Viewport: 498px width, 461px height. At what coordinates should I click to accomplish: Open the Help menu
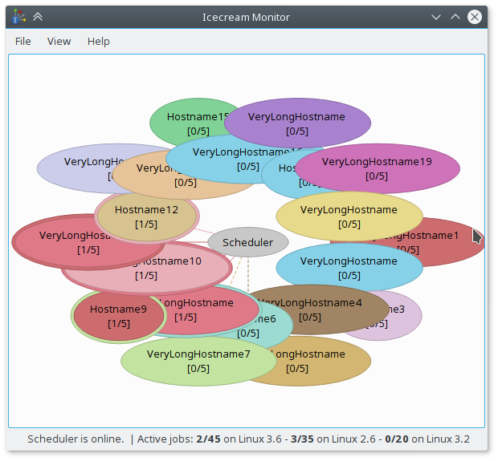coord(99,41)
